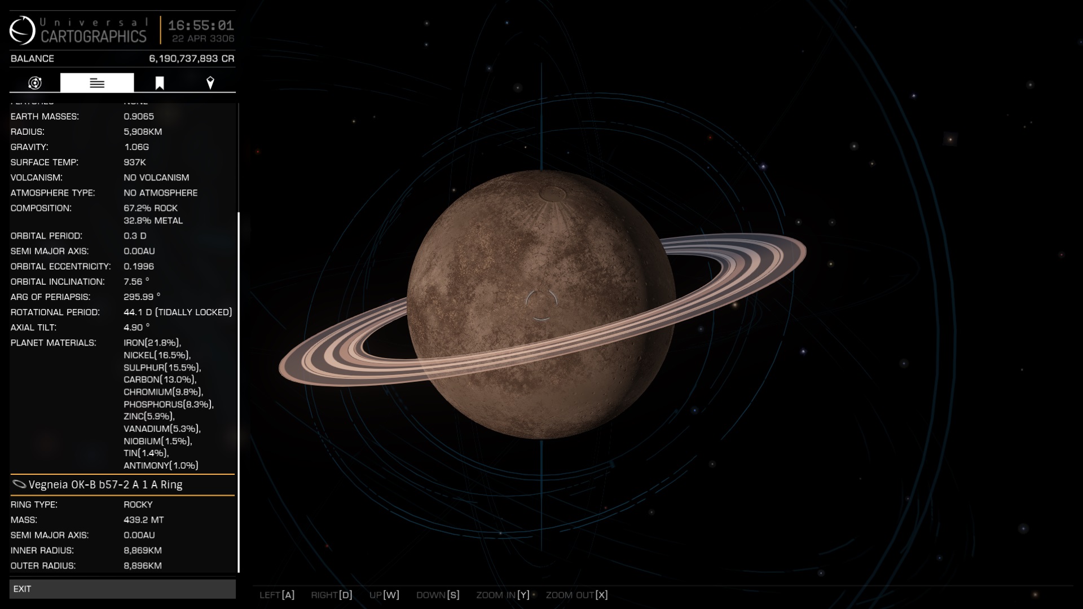This screenshot has width=1083, height=609.
Task: Open the bookmarks tab icon
Action: click(x=160, y=83)
